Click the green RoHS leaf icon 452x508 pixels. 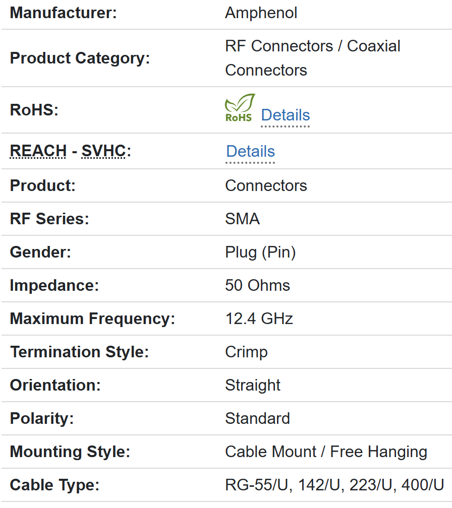pos(240,108)
